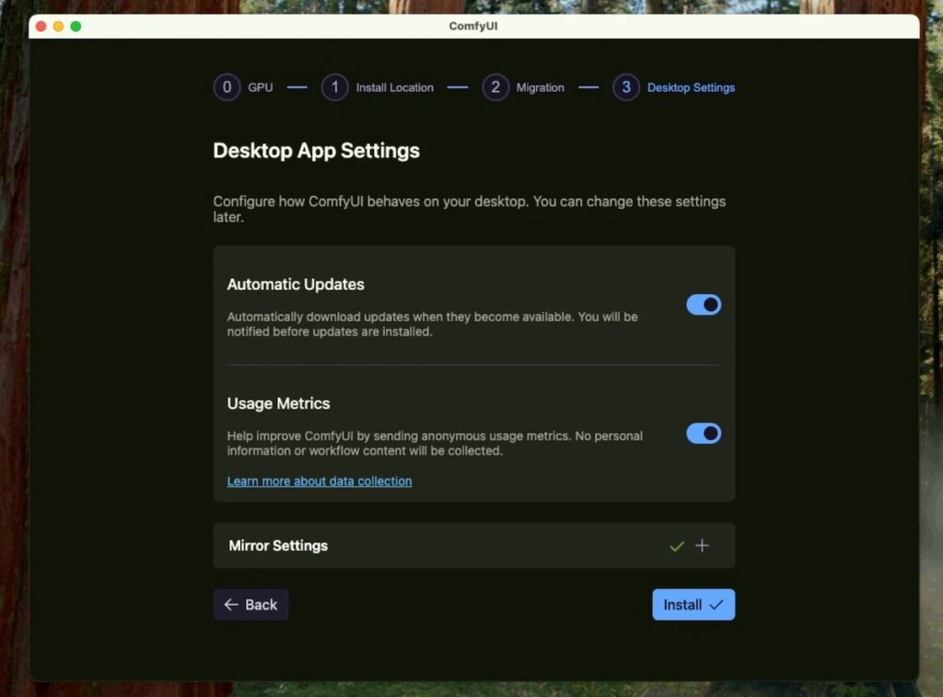Turn off the Usage Metrics toggle
This screenshot has width=943, height=697.
(704, 433)
